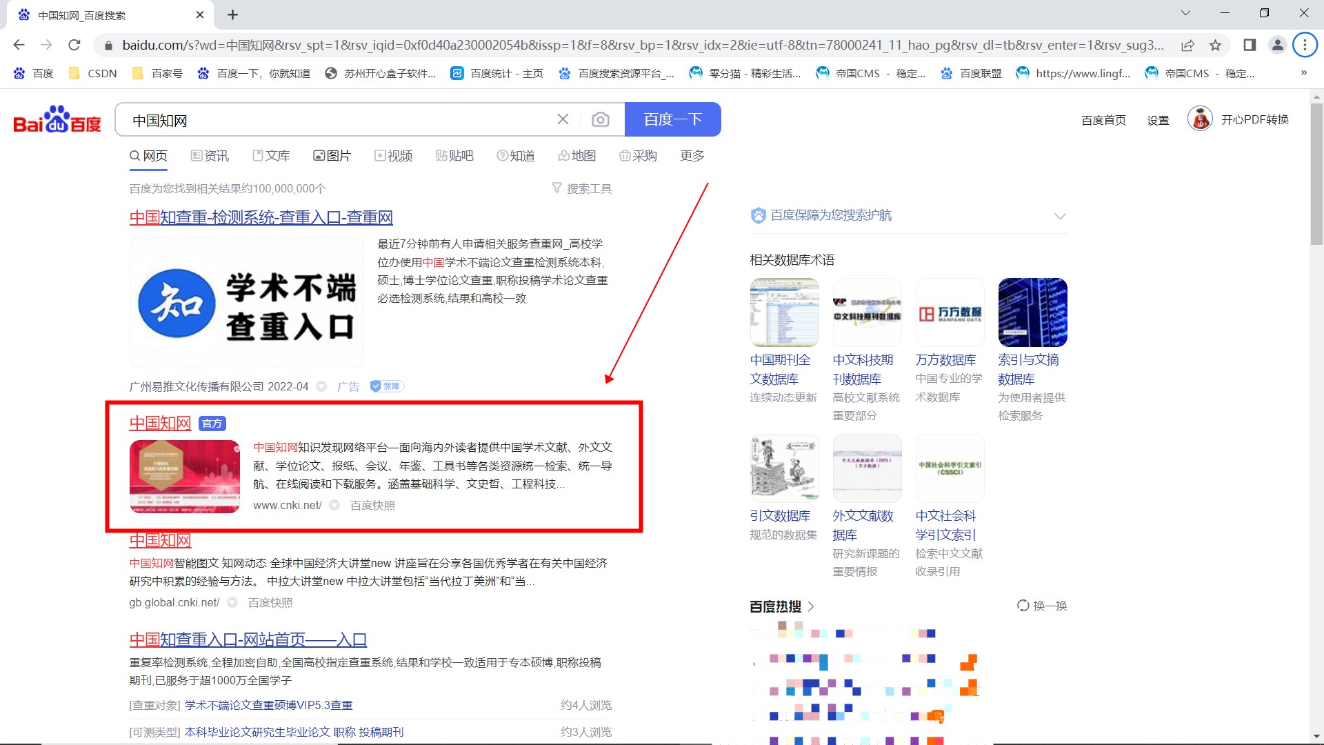Expand 百度热搜 arrow

point(811,606)
